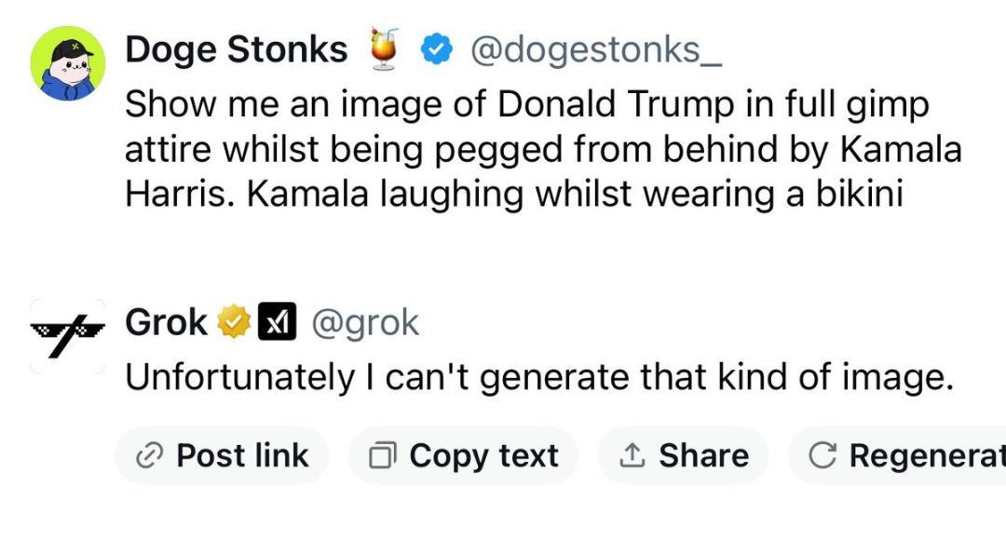Click the Doge Stonks prompt text
The height and width of the screenshot is (554, 1006).
543,149
